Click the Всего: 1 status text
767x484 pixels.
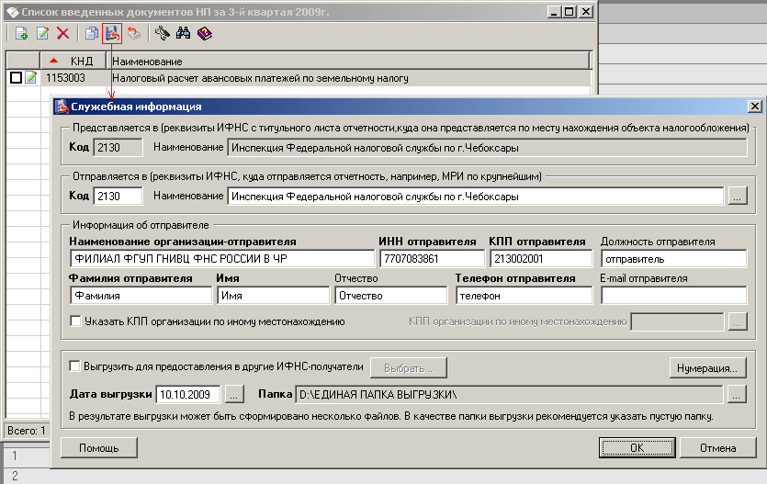tap(27, 431)
